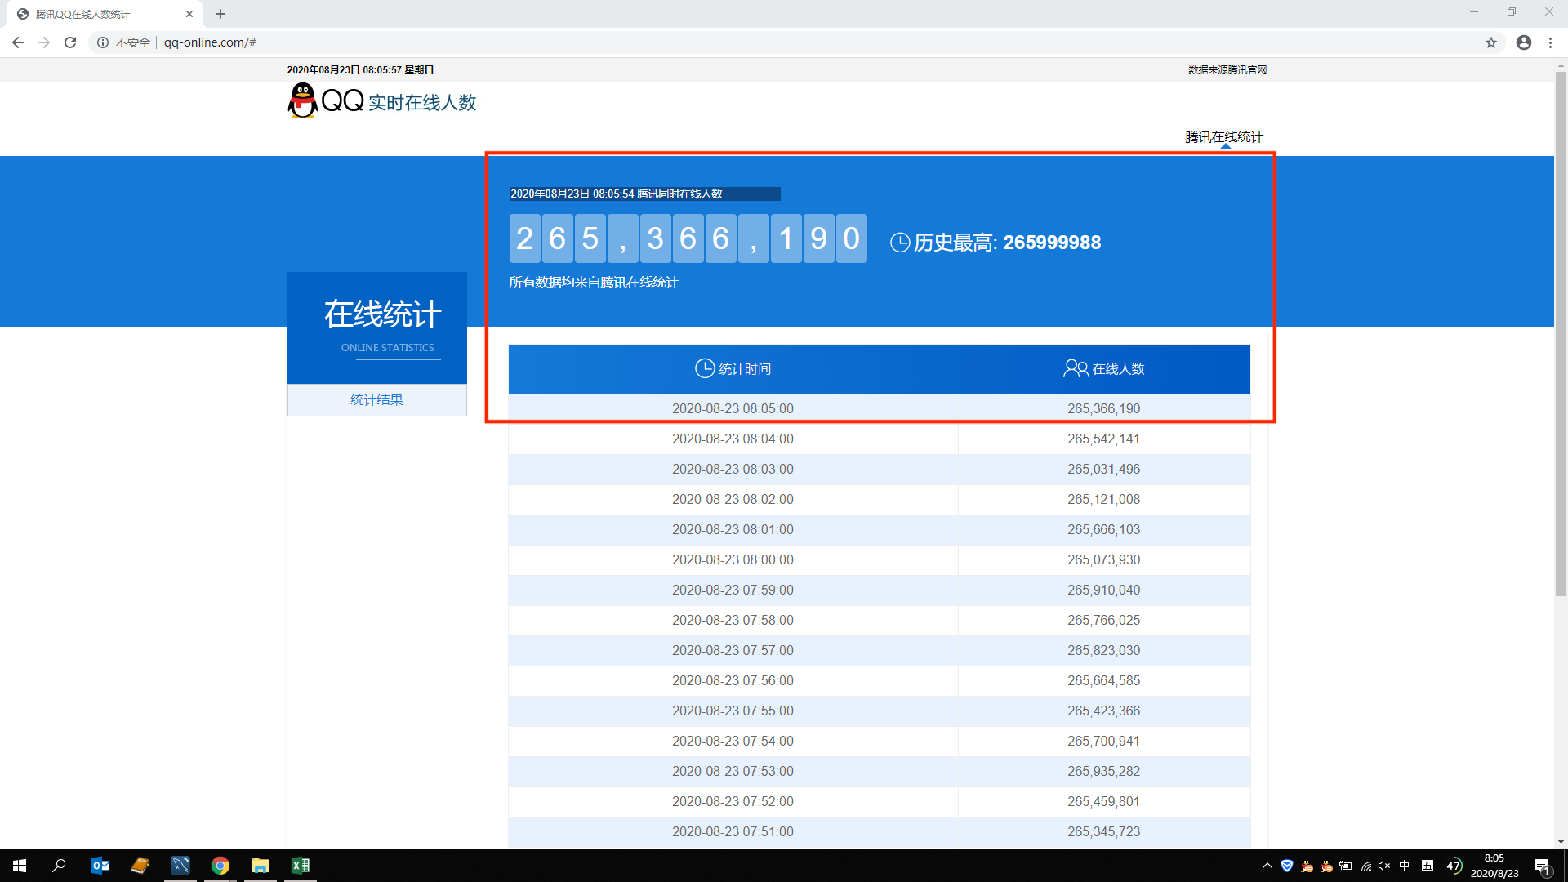Open the Chrome three-dot menu
The image size is (1568, 882).
pyautogui.click(x=1550, y=42)
